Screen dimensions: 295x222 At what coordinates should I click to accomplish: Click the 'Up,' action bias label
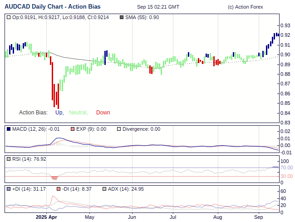tap(59, 113)
